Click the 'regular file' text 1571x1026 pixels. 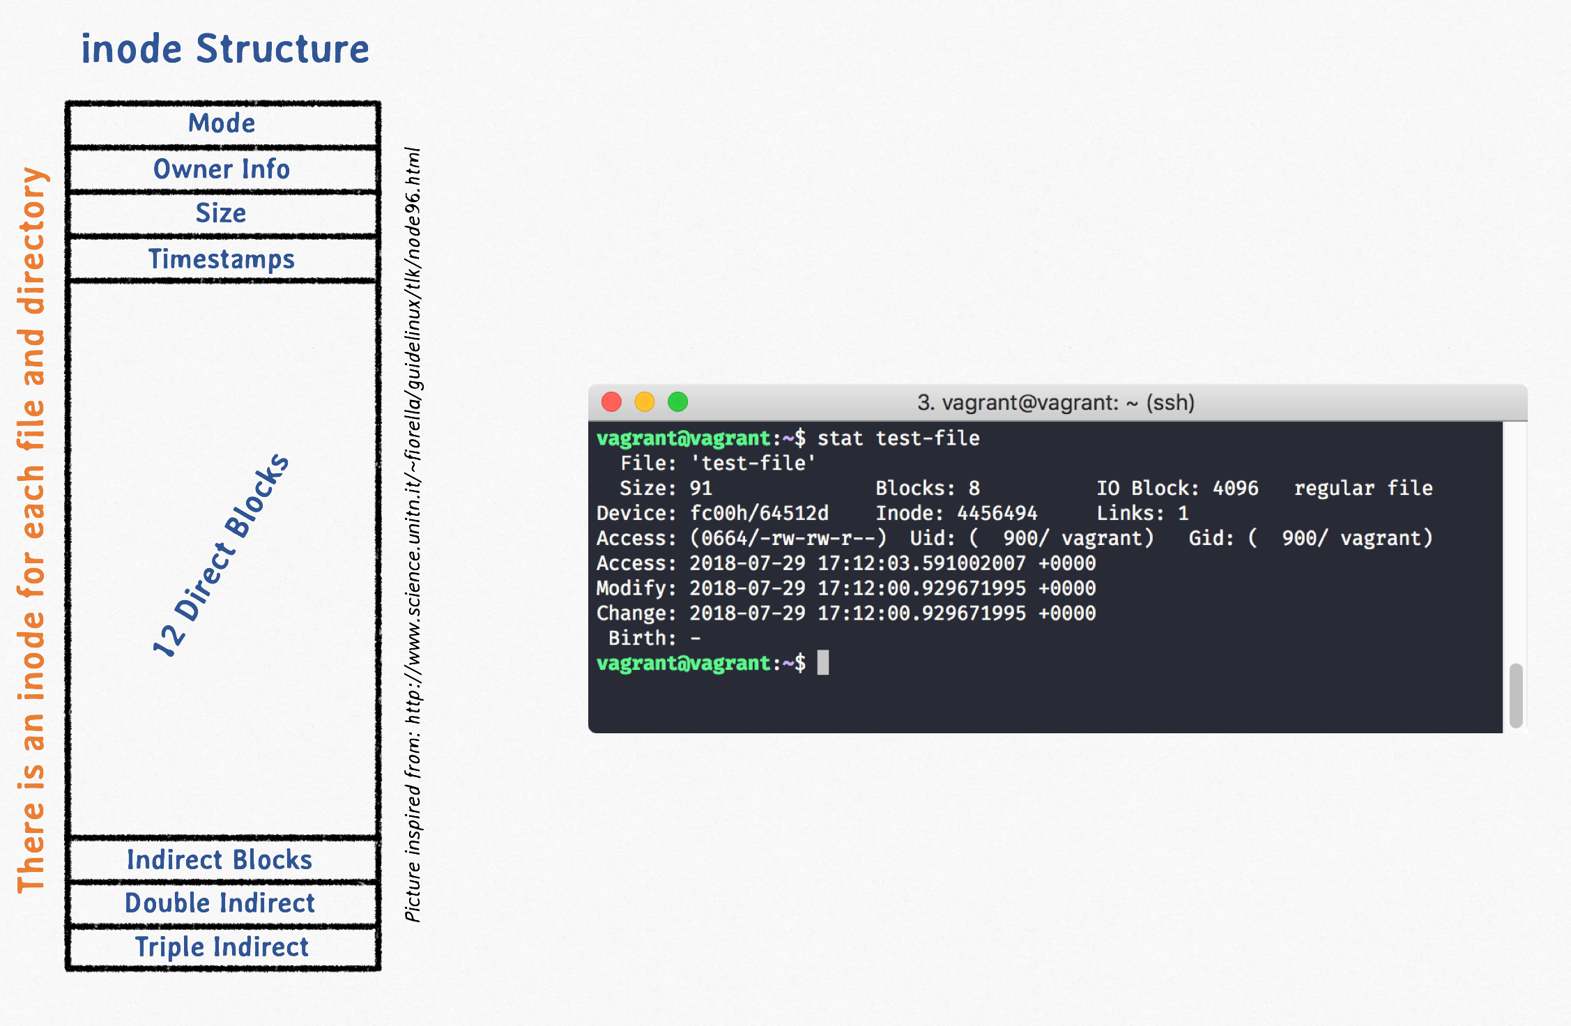coord(1363,489)
